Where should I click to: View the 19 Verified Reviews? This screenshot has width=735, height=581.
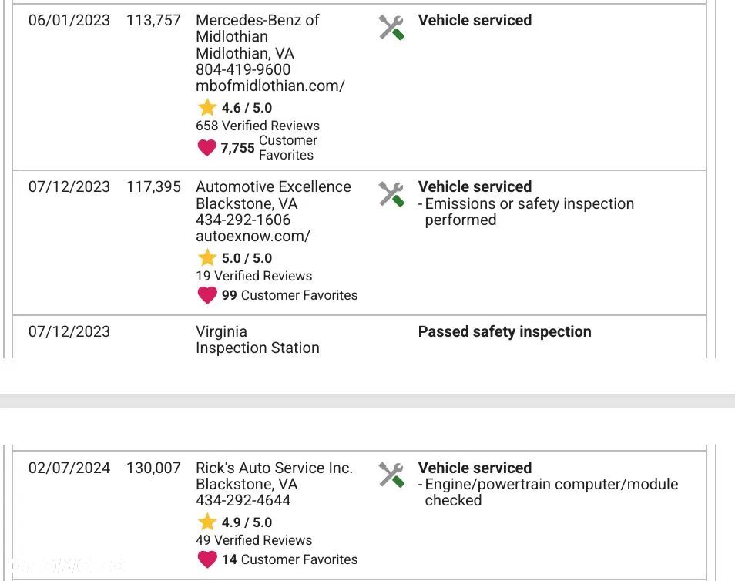click(x=253, y=276)
